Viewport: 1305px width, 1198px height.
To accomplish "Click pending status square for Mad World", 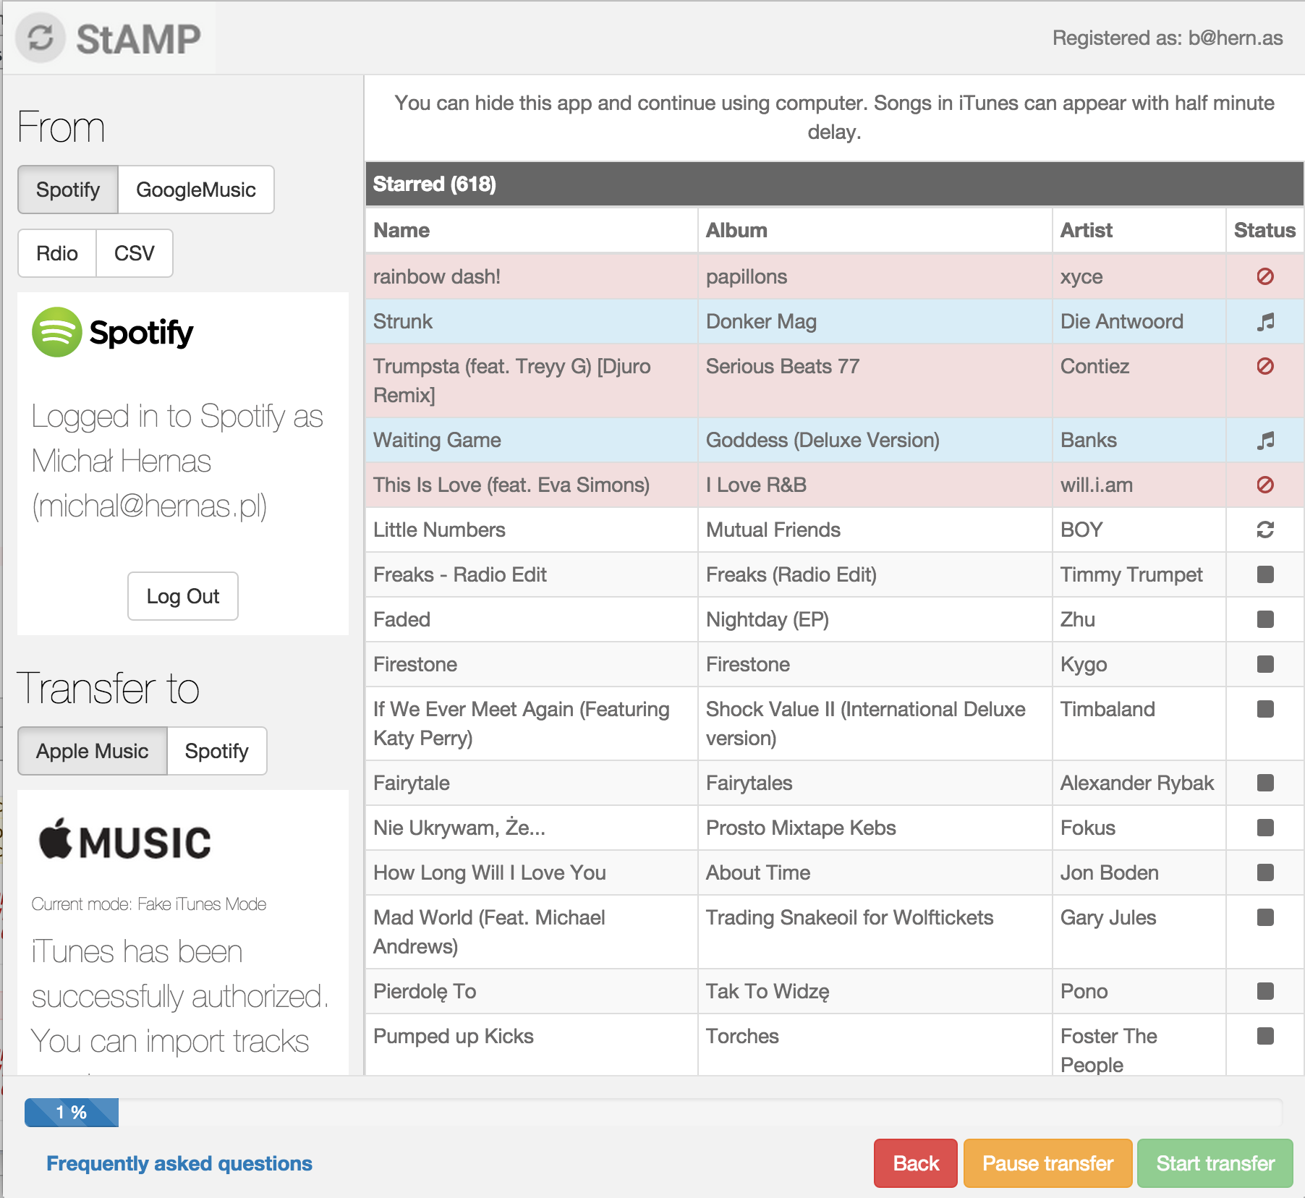I will click(1265, 917).
